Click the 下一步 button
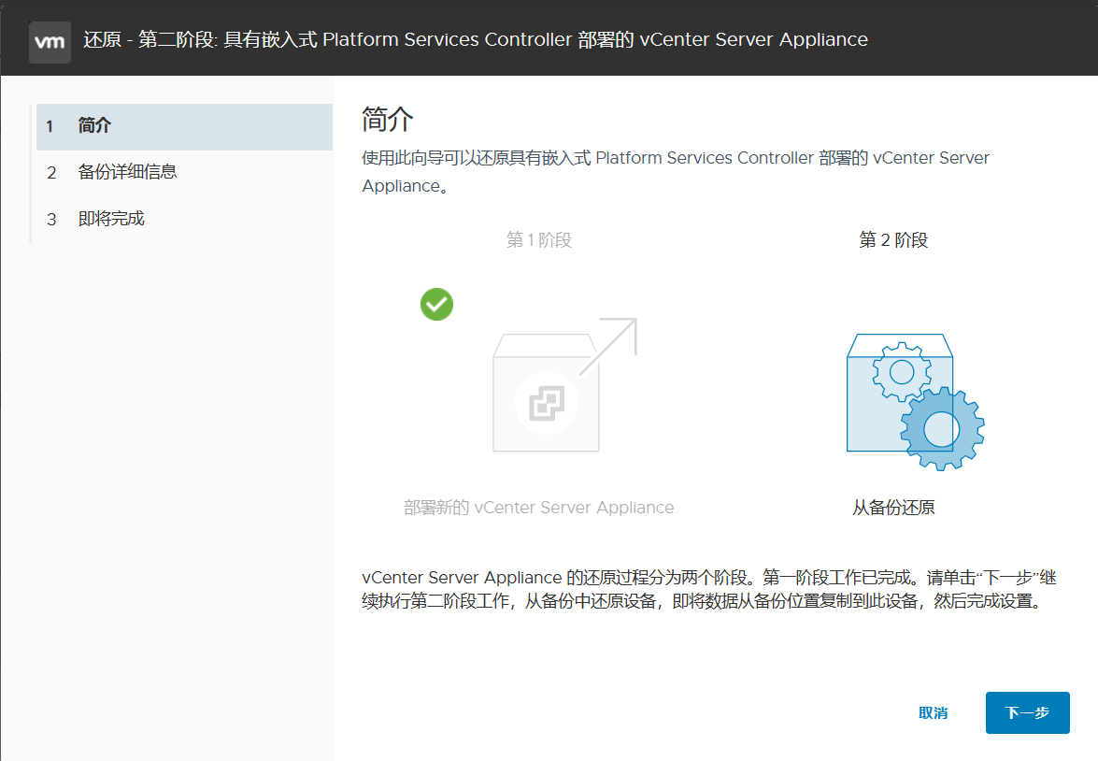1098x761 pixels. [x=1027, y=712]
